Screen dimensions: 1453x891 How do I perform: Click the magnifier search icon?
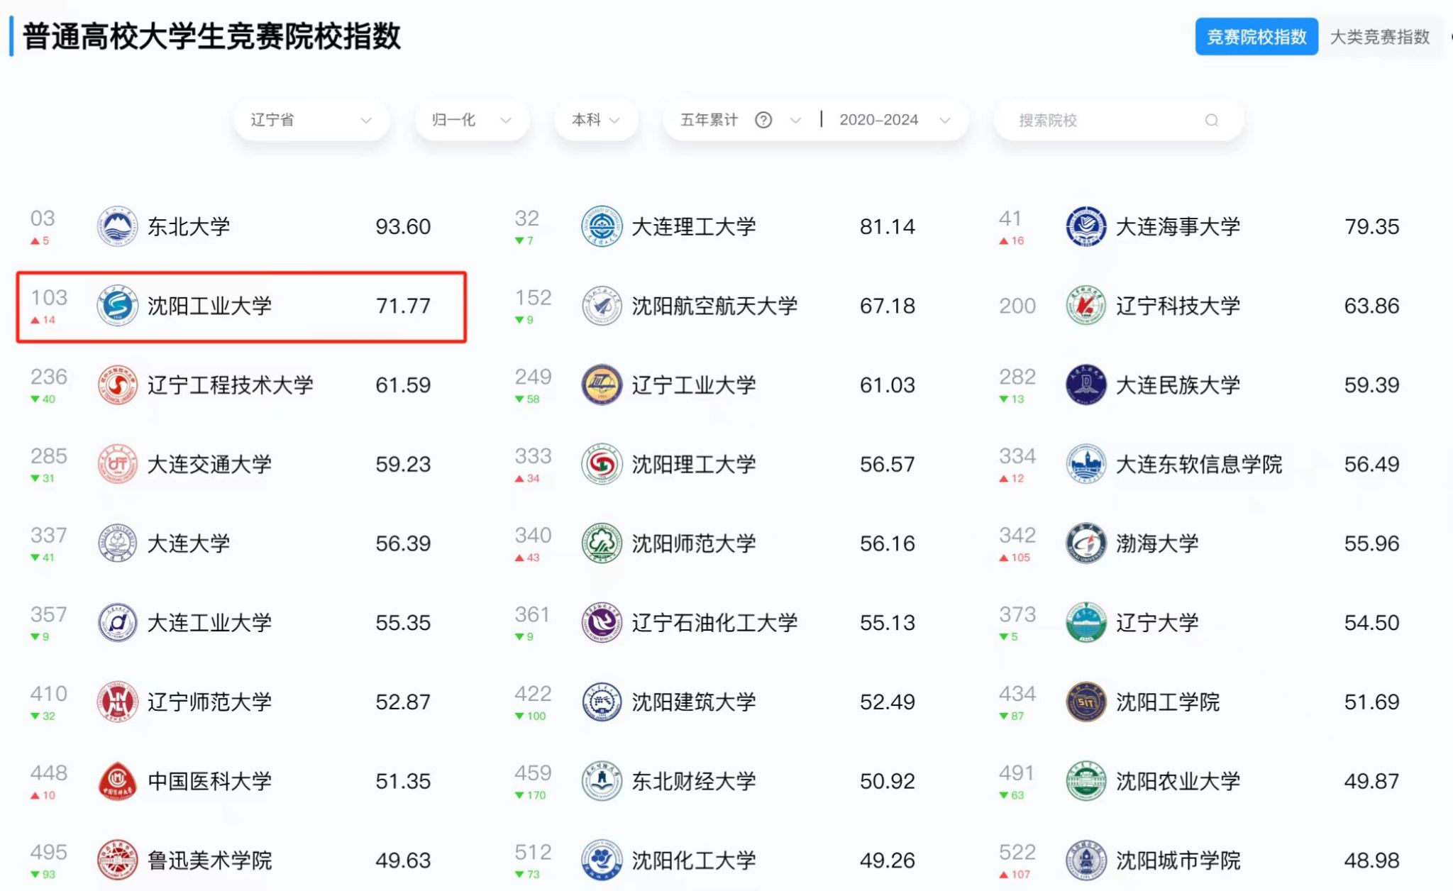coord(1212,121)
